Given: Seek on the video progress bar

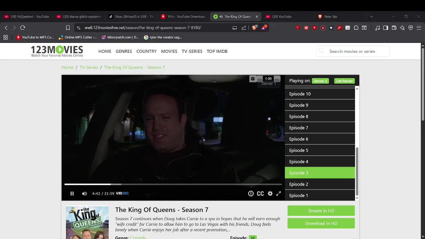Looking at the screenshot, I should point(173,184).
